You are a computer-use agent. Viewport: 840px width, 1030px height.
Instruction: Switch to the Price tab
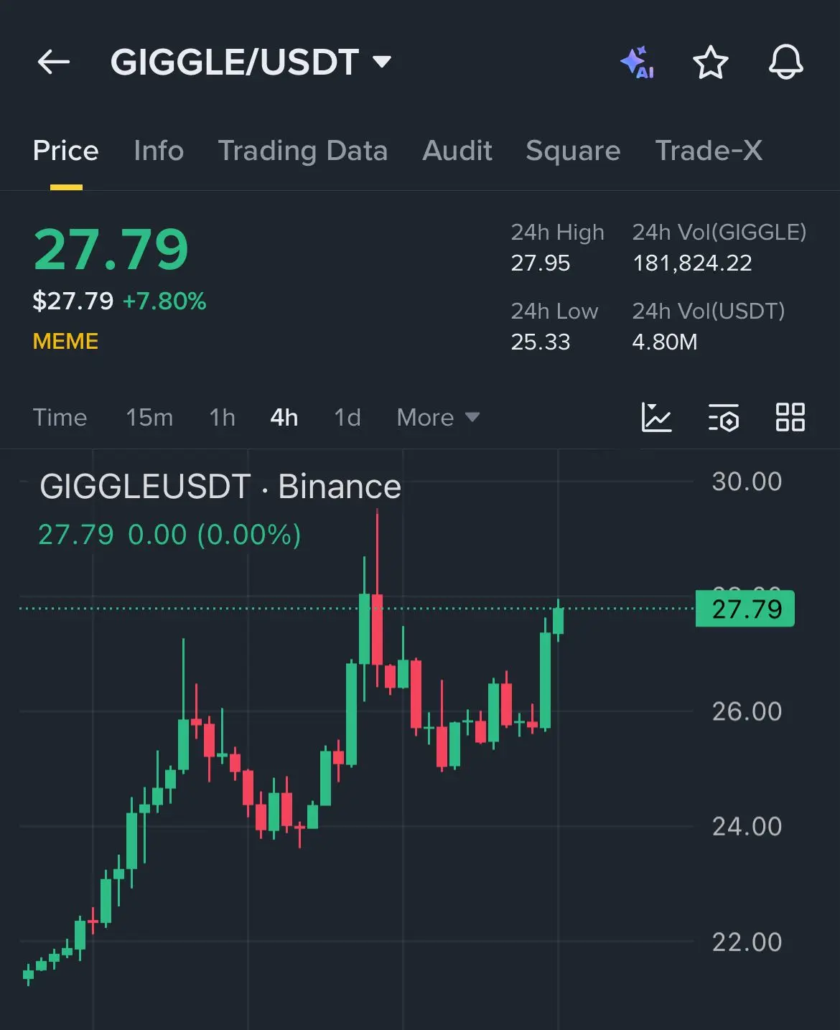[66, 151]
